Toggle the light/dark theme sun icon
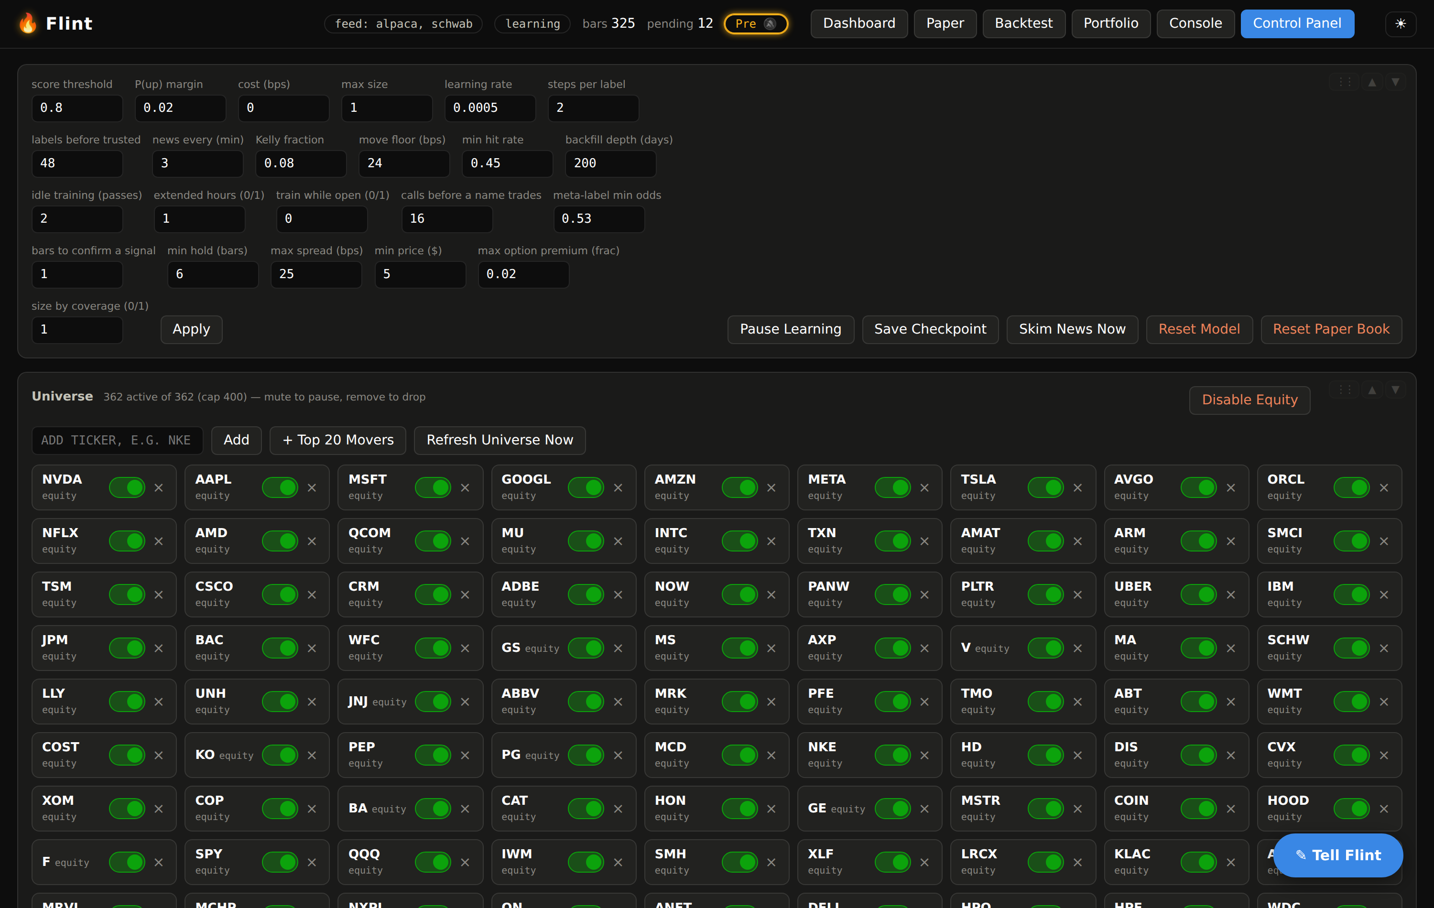The height and width of the screenshot is (908, 1434). tap(1400, 24)
